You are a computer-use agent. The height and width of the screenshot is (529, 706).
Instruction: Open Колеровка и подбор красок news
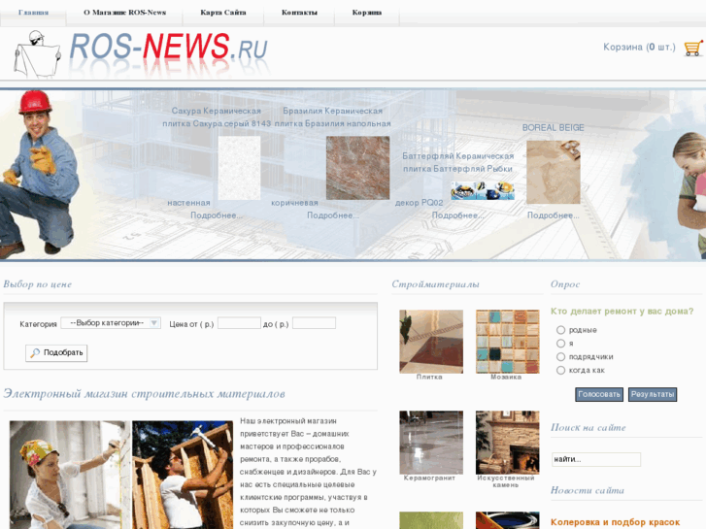615,522
